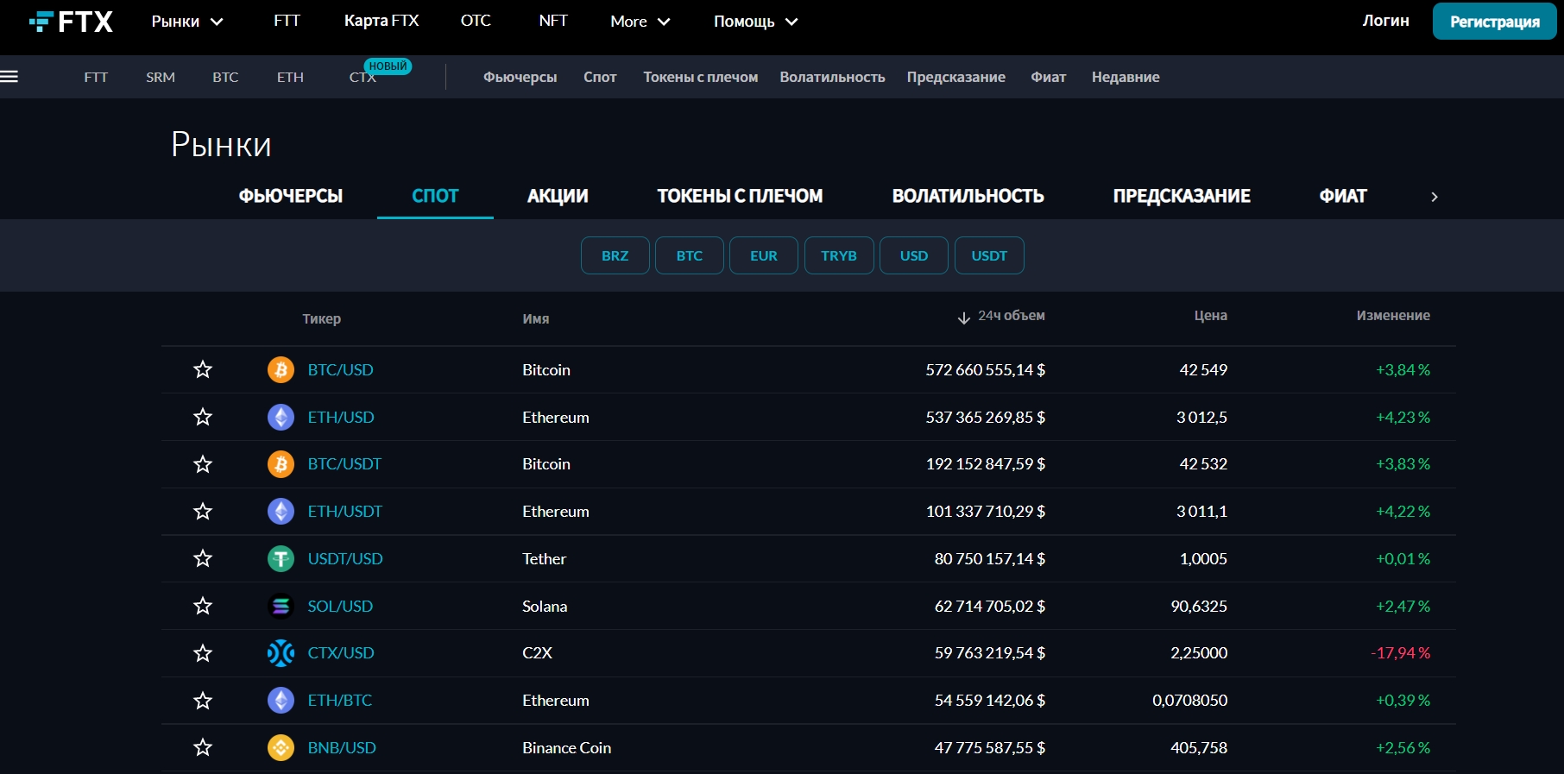Viewport: 1564px width, 774px height.
Task: Switch to the ВОЛАТИЛЬНОСТЬ tab
Action: point(968,196)
